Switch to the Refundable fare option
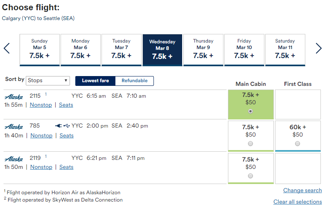The width and height of the screenshot is (327, 211). pos(135,81)
